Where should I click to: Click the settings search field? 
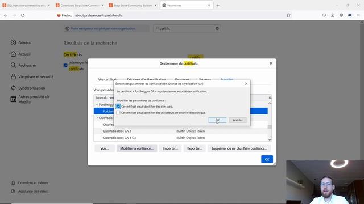point(187,28)
